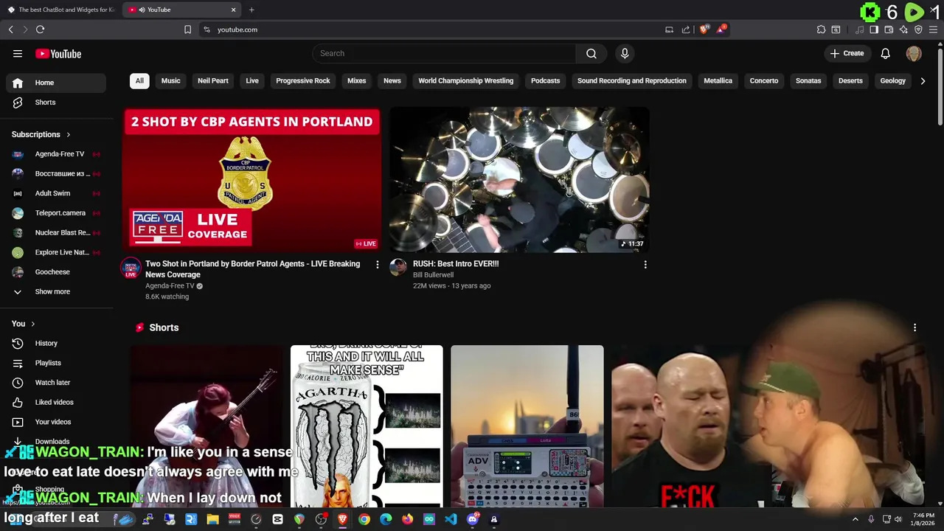Select the Geology filter chip
The image size is (944, 531).
tap(892, 81)
